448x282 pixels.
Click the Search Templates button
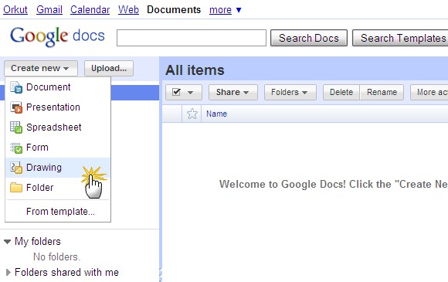pos(400,38)
